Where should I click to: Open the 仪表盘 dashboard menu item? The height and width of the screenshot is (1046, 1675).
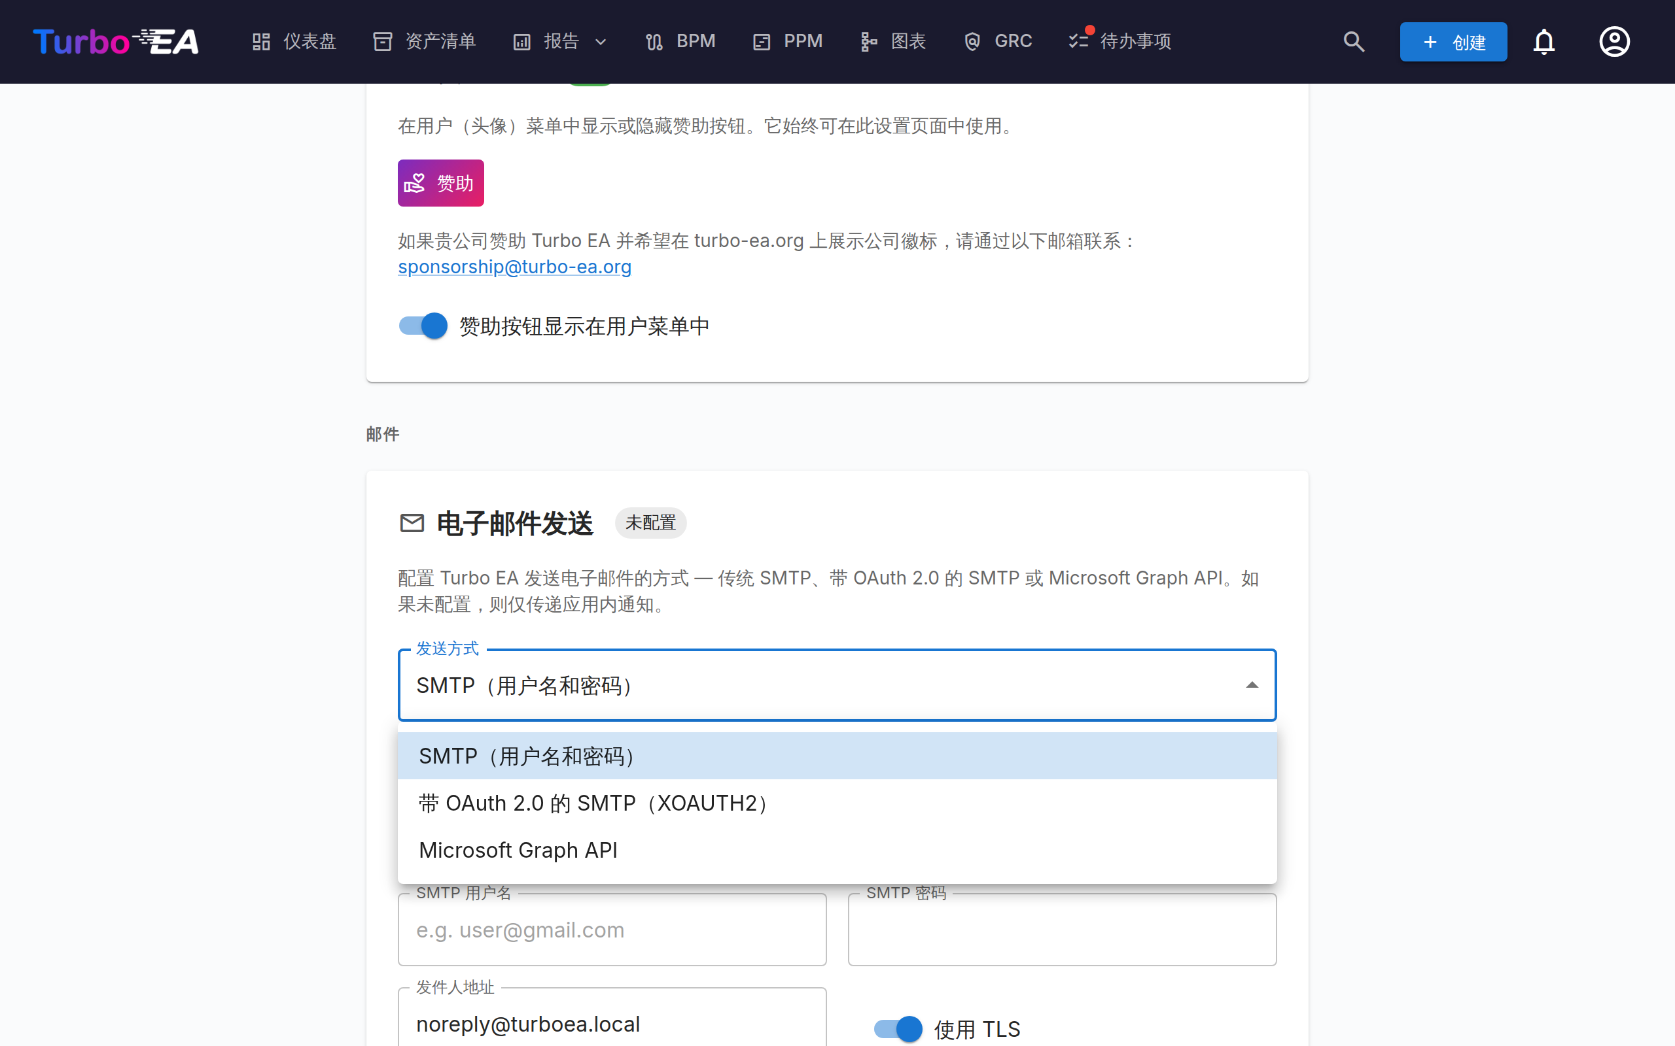(294, 41)
